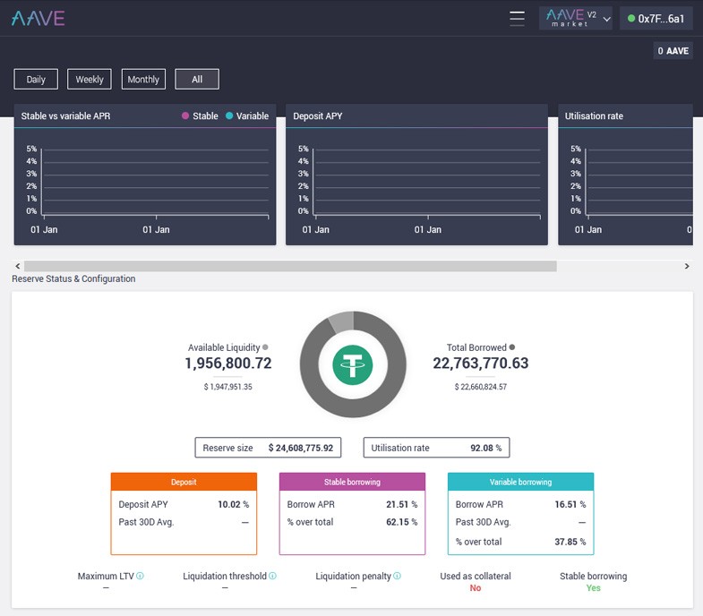Open the hamburger menu icon
This screenshot has width=703, height=616.
pyautogui.click(x=517, y=19)
